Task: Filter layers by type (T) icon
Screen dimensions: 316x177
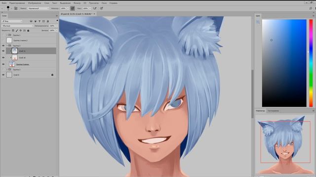Action: click(x=39, y=21)
